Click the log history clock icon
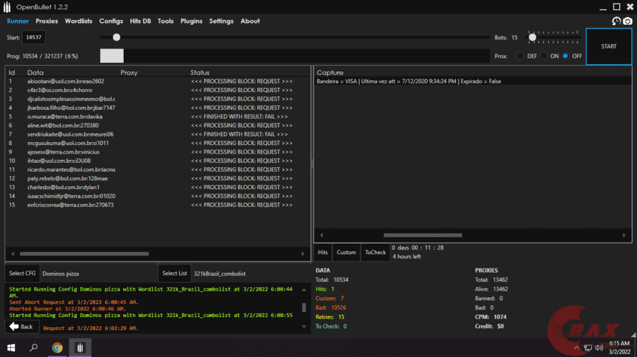637x357 pixels. tap(616, 21)
